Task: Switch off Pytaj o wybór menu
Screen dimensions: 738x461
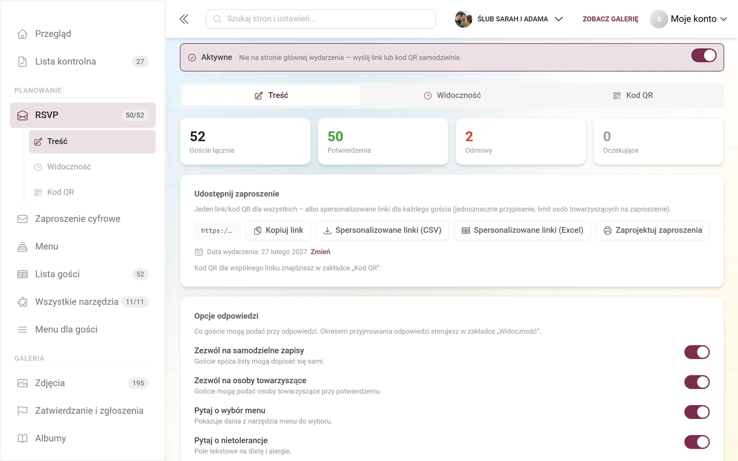Action: [x=697, y=412]
